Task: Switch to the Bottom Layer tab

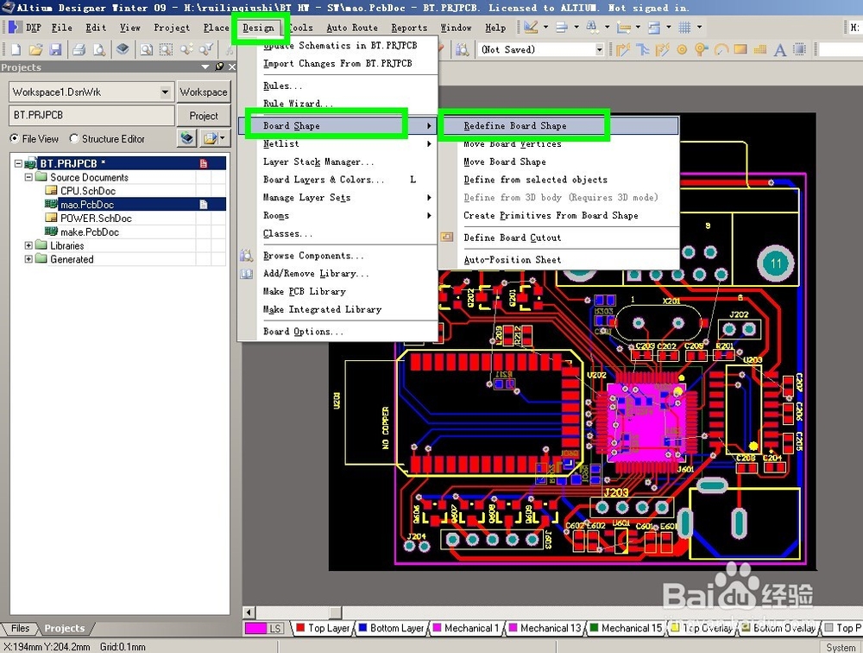Action: 391,628
